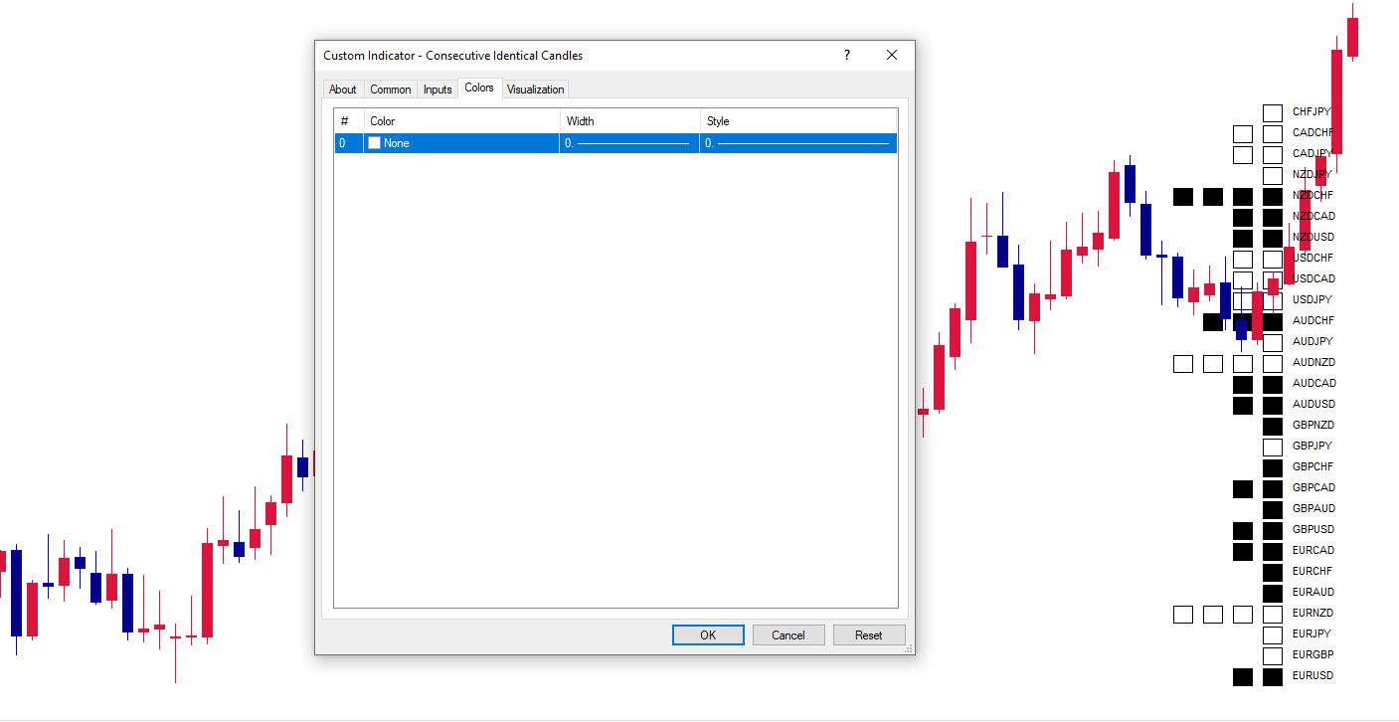Screen dimensions: 1399x722
Task: Click the EURCHF label on the chart
Action: click(1312, 571)
